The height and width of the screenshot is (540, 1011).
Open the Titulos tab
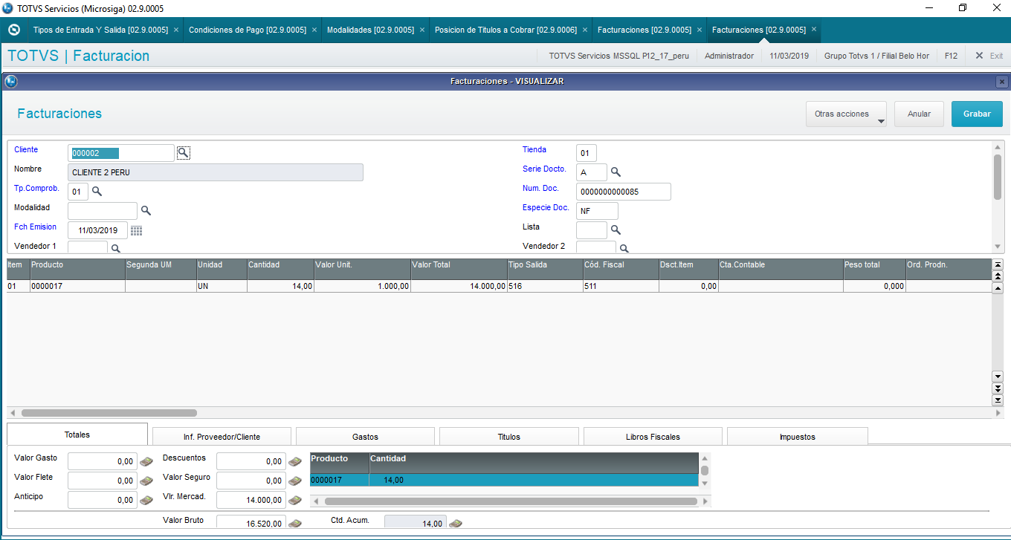508,437
